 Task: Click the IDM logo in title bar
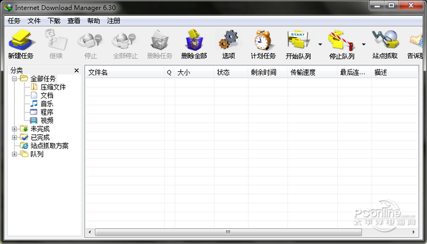coord(9,7)
